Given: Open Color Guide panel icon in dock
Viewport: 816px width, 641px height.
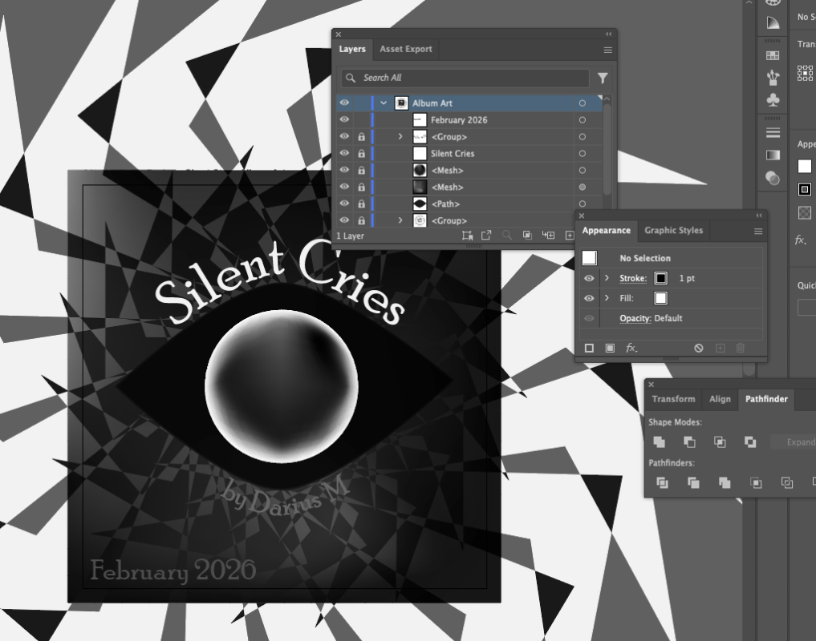Looking at the screenshot, I should [773, 23].
